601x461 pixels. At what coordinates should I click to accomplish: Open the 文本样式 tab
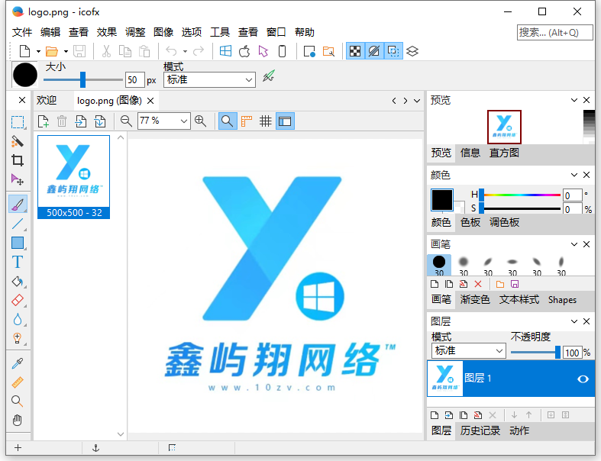519,299
